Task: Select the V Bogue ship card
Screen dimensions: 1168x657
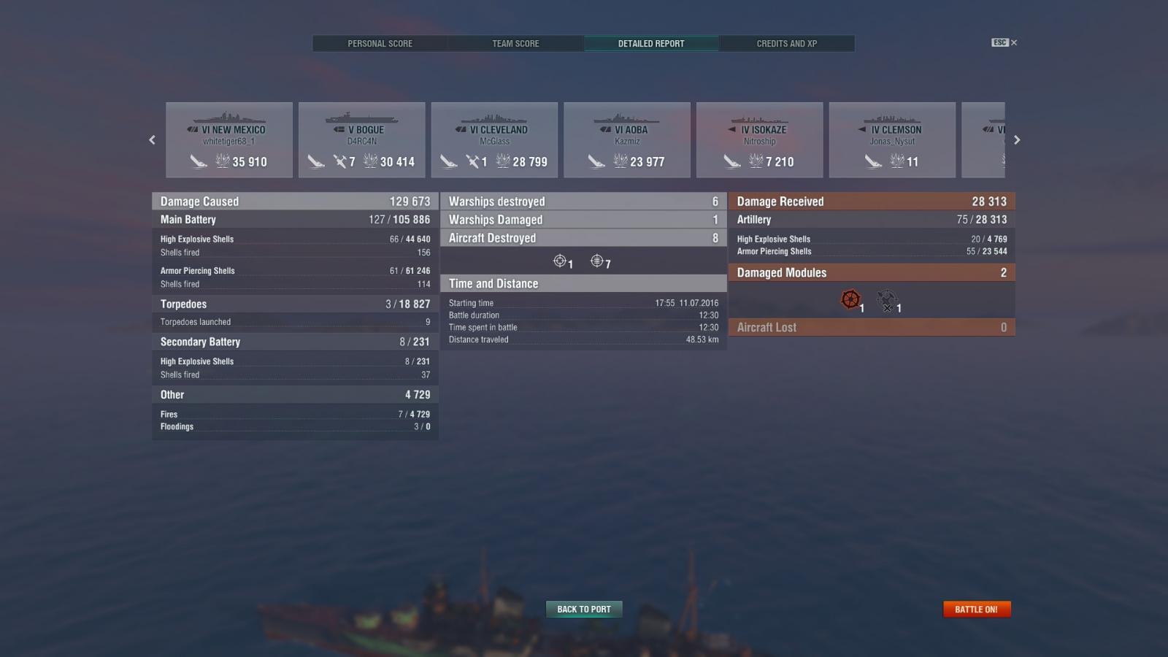Action: pyautogui.click(x=362, y=139)
